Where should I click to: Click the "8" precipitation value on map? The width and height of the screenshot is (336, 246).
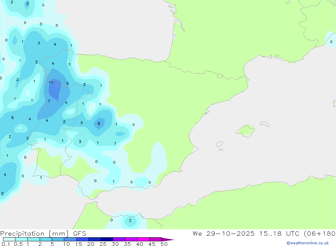[x=99, y=124]
